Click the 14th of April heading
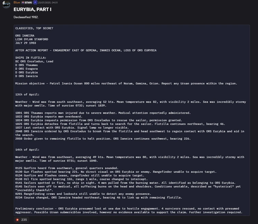 point(27,150)
